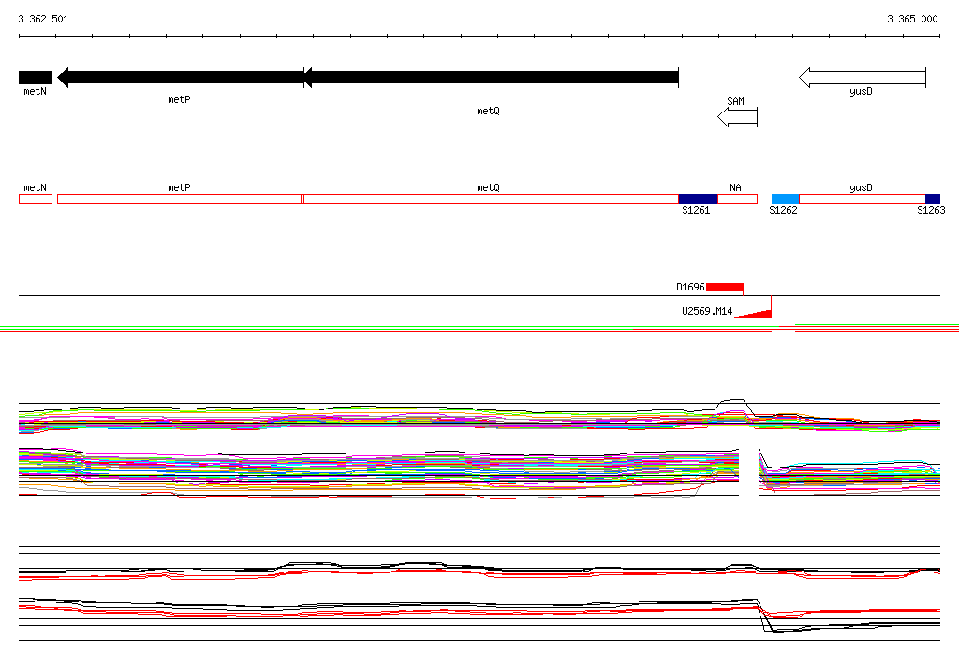Select the metP red segment box

point(179,199)
